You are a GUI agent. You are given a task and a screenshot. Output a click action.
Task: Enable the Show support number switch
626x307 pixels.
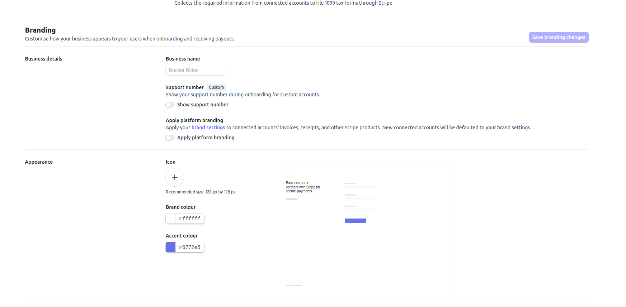(170, 105)
